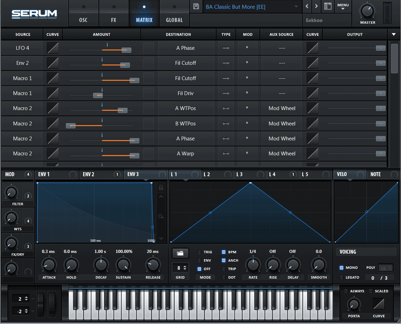The height and width of the screenshot is (324, 401).
Task: Open the MENU dropdown
Action: tap(343, 6)
